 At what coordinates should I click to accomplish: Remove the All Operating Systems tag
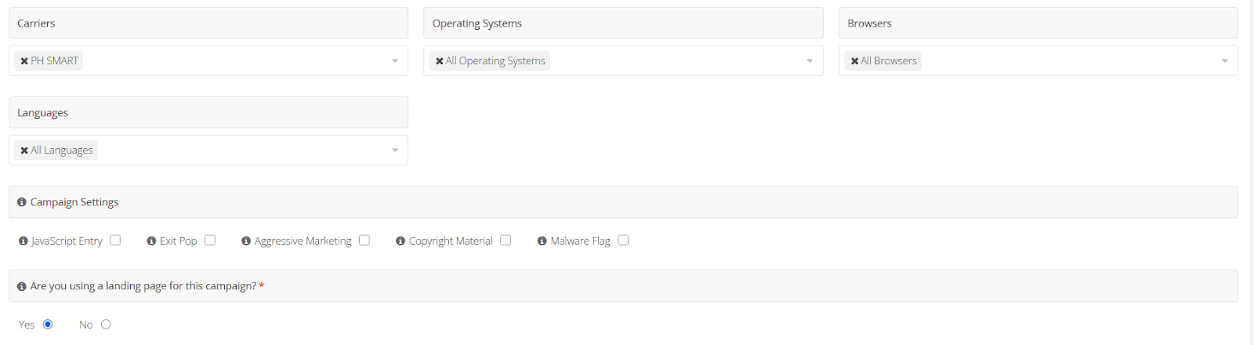point(440,61)
